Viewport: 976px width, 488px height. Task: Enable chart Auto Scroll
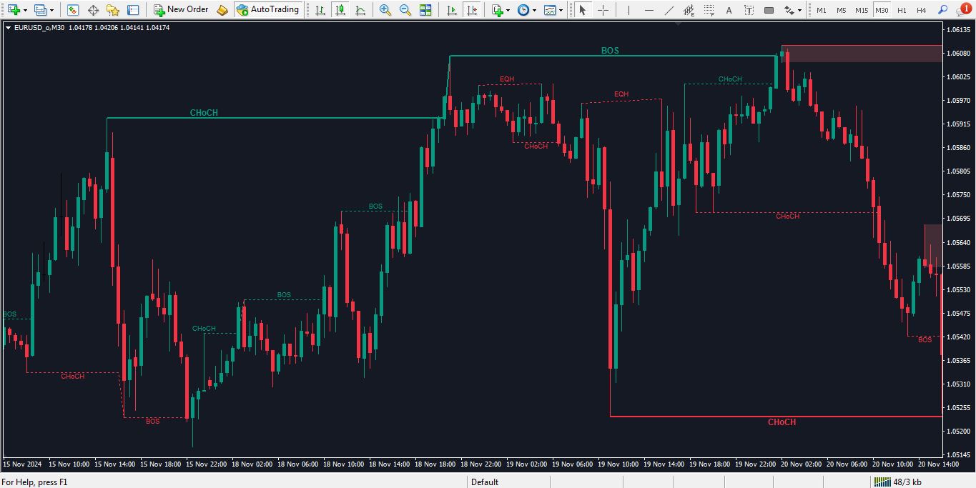451,10
